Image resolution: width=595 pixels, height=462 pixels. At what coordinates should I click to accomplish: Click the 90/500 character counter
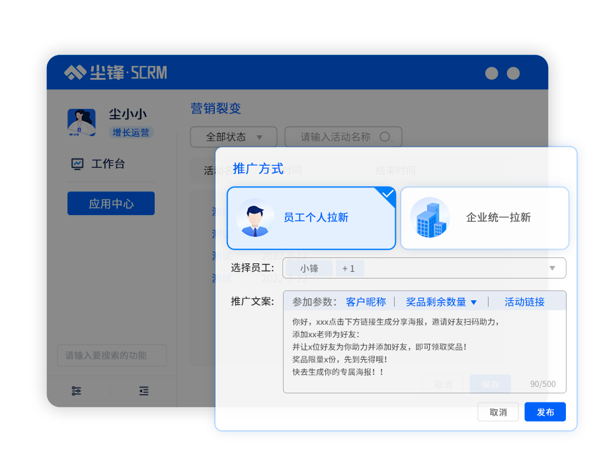coord(543,384)
